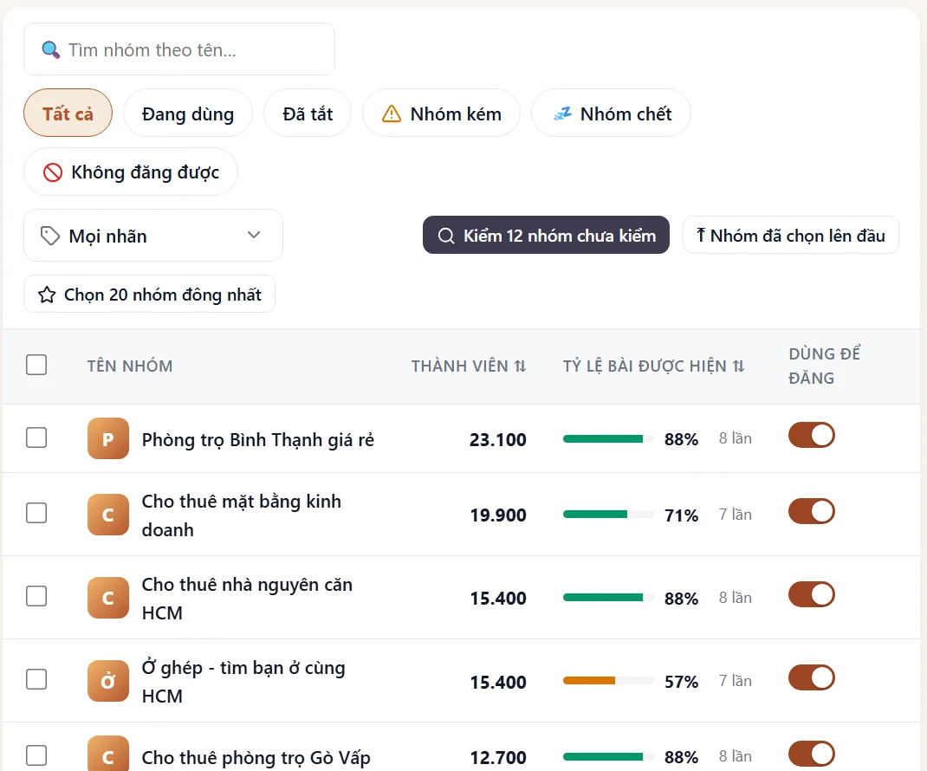Sort by Tỷ lệ bài được hiện column
927x771 pixels.
click(x=738, y=366)
